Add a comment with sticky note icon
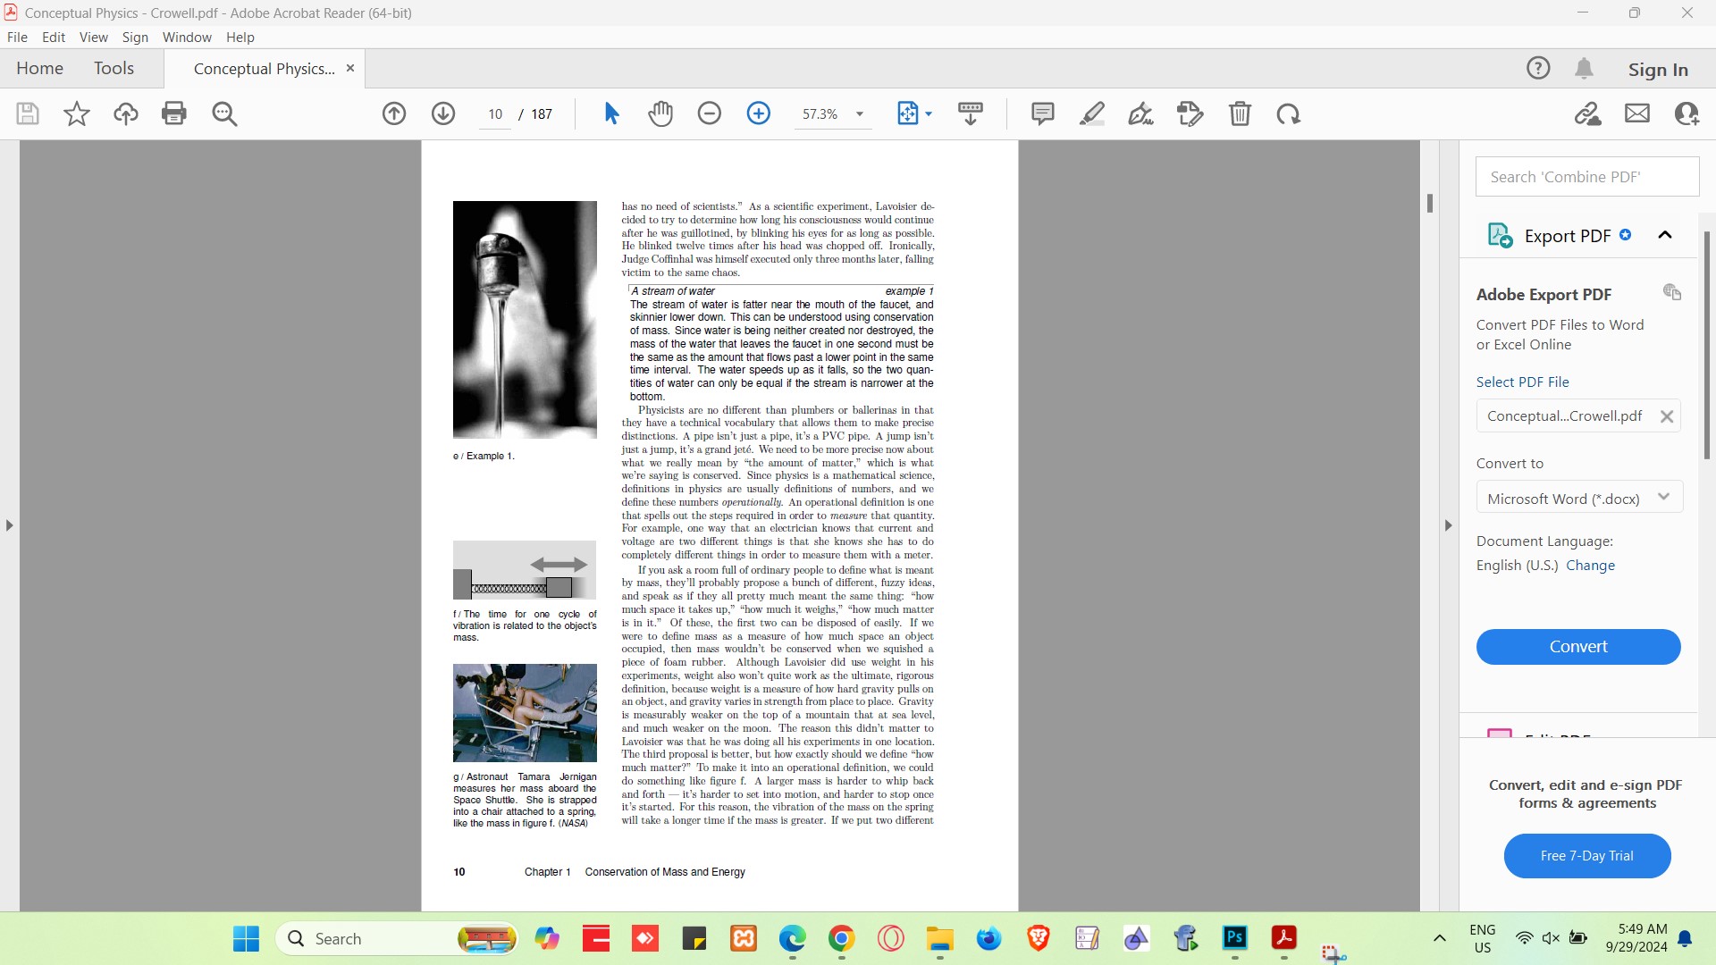 pyautogui.click(x=1042, y=113)
